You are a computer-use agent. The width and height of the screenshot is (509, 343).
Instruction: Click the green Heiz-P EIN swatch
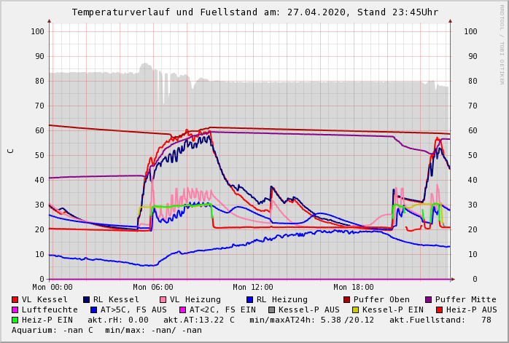[x=15, y=320]
